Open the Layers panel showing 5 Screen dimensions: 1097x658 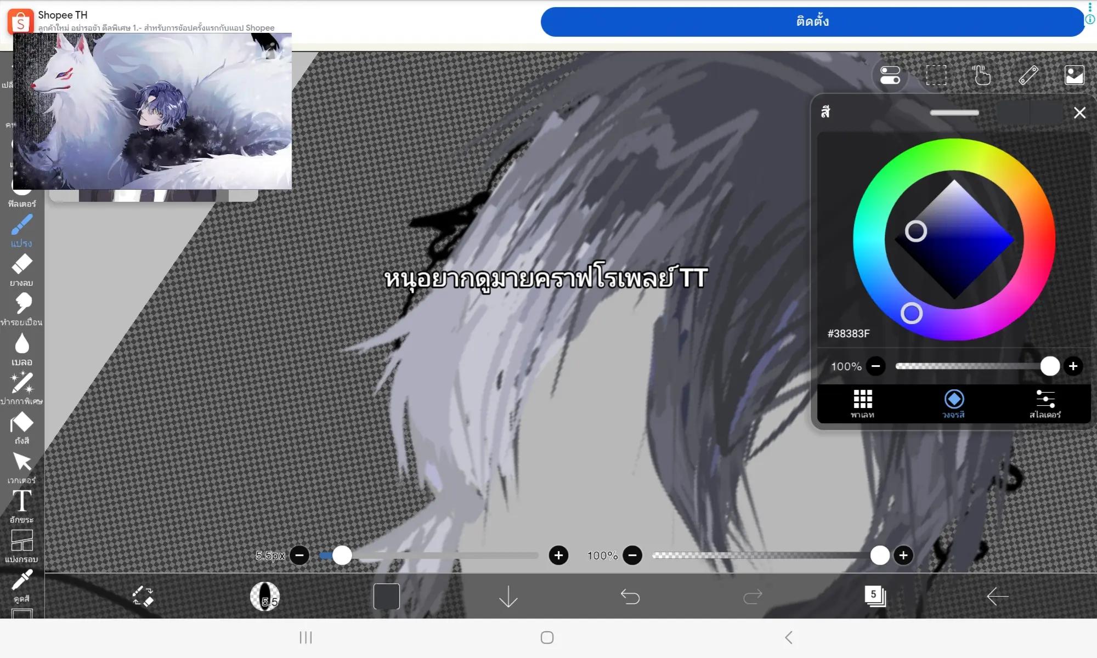pyautogui.click(x=875, y=596)
